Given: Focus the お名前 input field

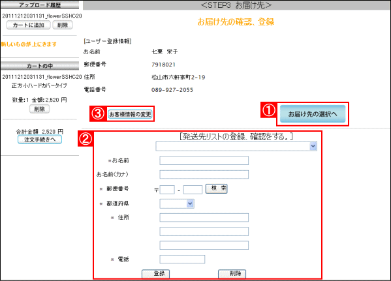Looking at the screenshot, I should pyautogui.click(x=204, y=160).
